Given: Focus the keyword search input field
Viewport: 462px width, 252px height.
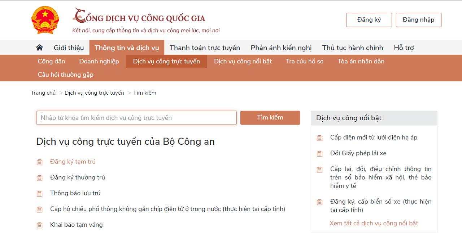Looking at the screenshot, I should click(x=136, y=118).
